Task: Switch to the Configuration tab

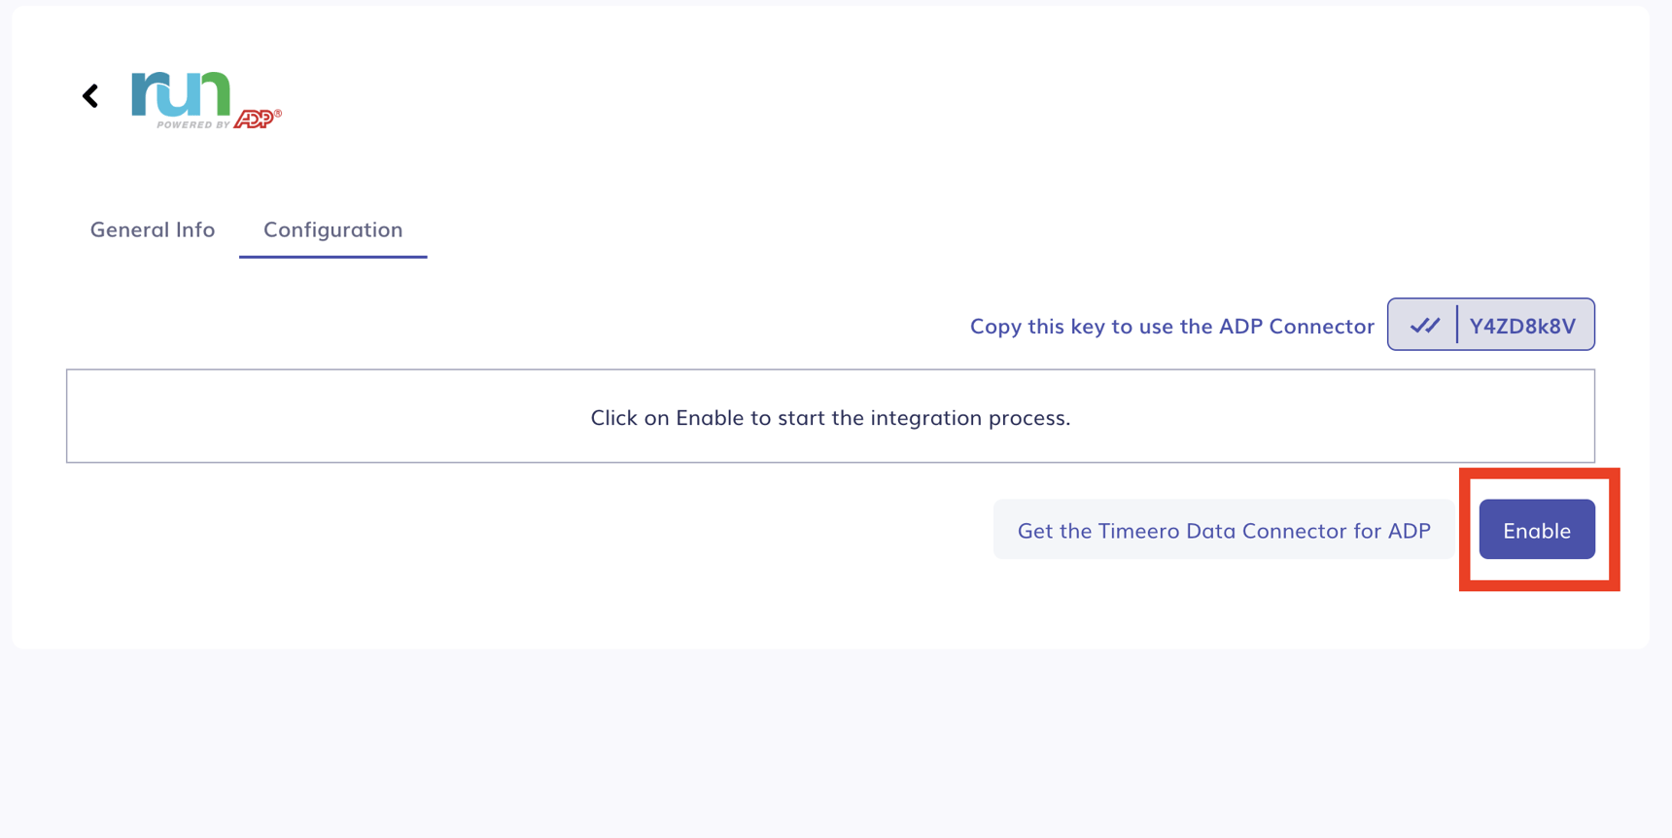Action: (x=332, y=229)
